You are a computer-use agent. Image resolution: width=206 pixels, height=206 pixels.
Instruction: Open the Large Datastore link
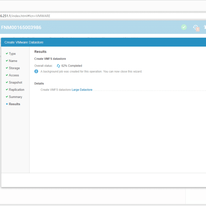click(x=82, y=90)
